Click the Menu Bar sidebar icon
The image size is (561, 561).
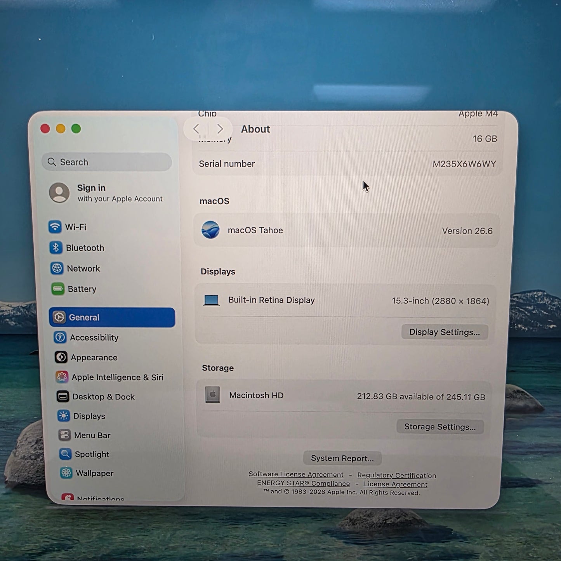click(64, 435)
